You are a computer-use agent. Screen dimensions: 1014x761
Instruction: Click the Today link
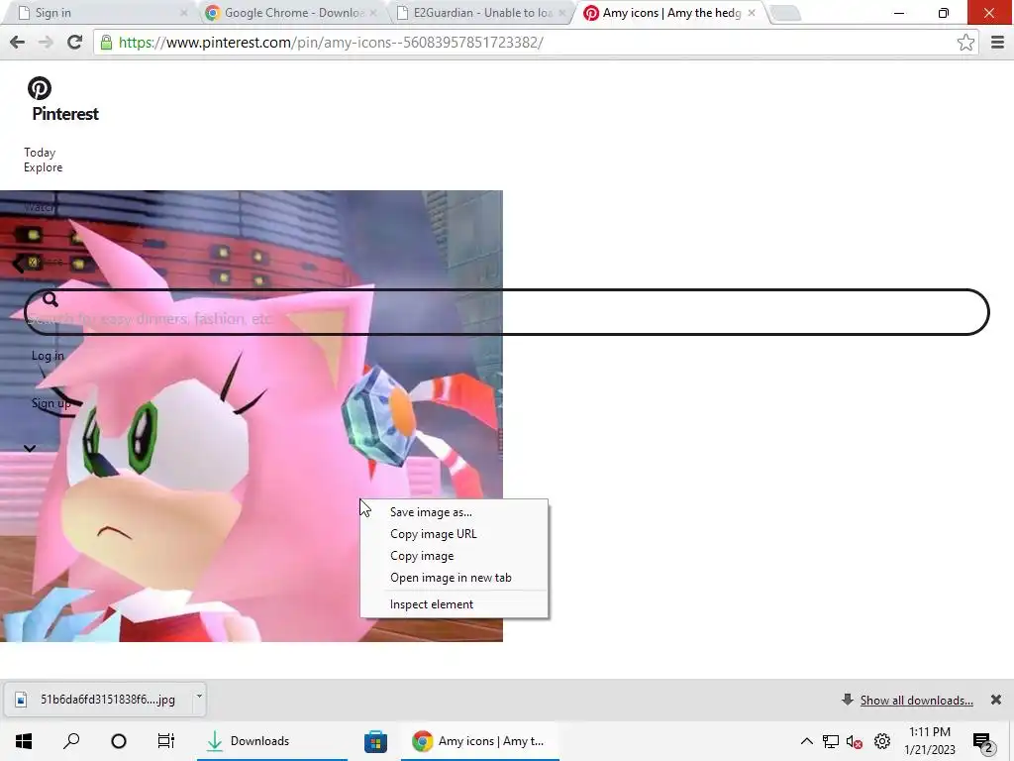(x=40, y=153)
